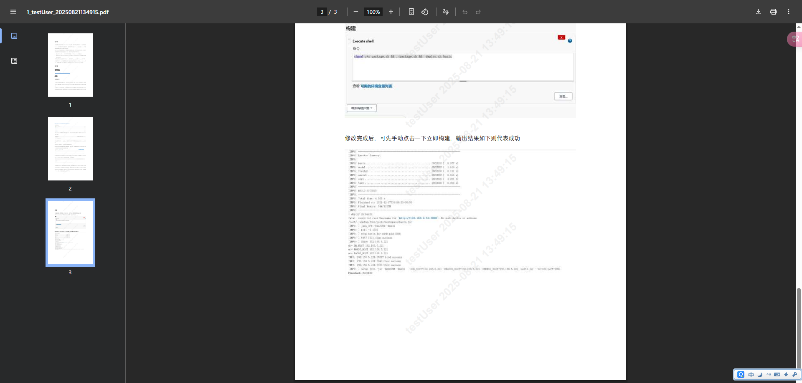802x383 pixels.
Task: Select the page 3 thumbnail
Action: point(70,233)
